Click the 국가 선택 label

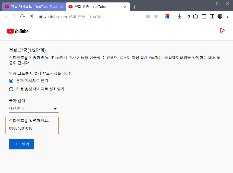click(x=17, y=101)
